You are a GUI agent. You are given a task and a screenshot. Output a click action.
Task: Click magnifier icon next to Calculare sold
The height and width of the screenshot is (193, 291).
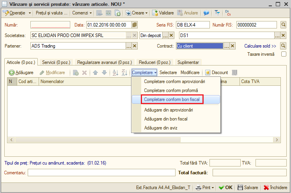(283, 46)
